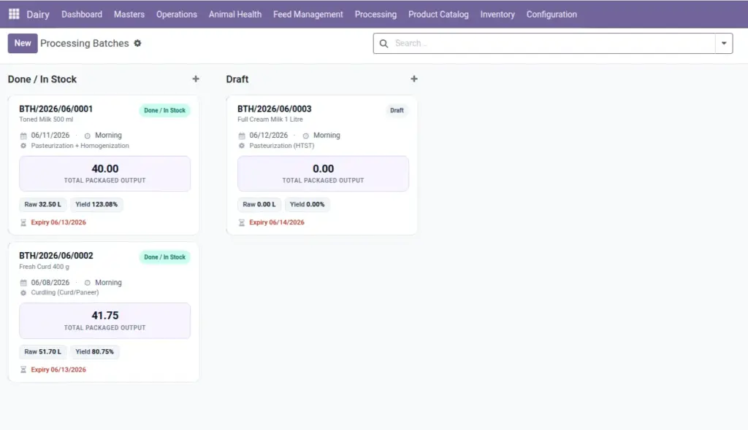
Task: Open batch BTH/2026/06/0002 card
Action: (104, 312)
